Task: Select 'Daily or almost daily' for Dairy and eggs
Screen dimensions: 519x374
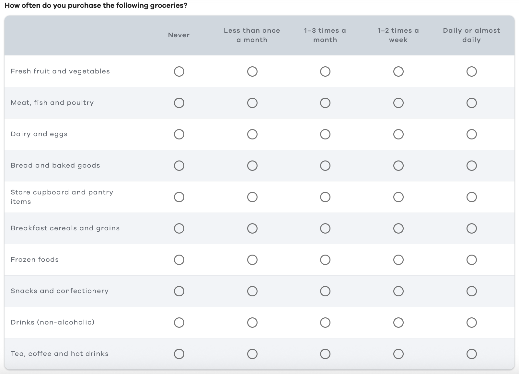Action: pos(472,134)
